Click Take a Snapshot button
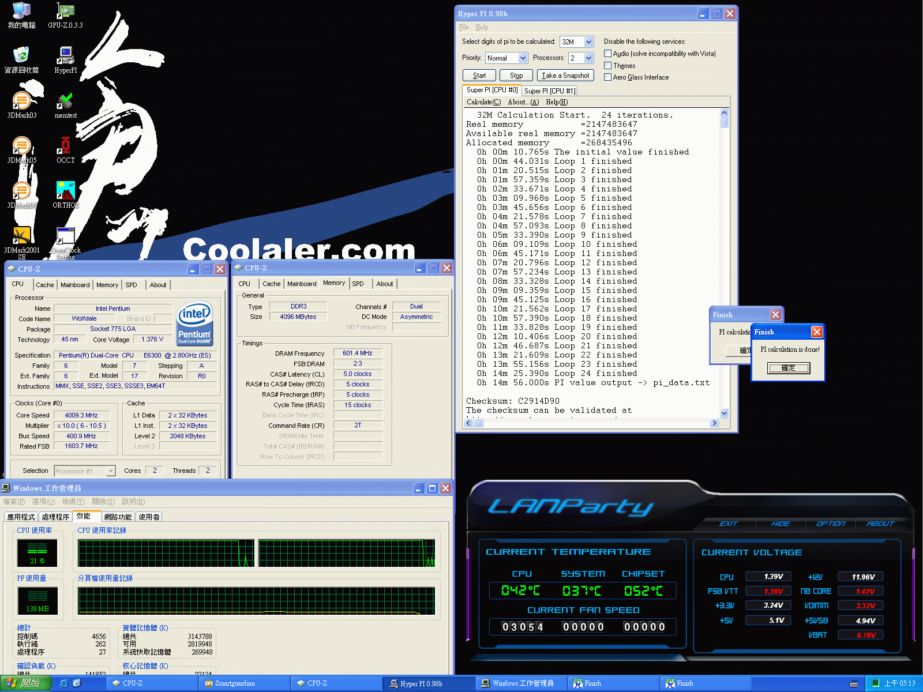The width and height of the screenshot is (923, 692). point(565,76)
